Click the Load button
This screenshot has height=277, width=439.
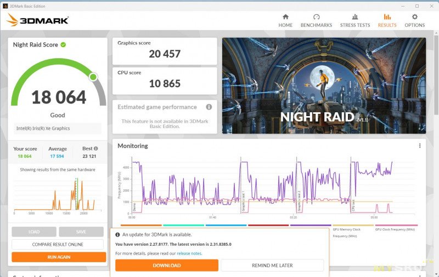pos(34,232)
